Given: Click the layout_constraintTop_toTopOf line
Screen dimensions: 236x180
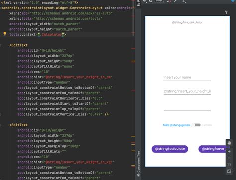Looking at the screenshot, I should pos(59,109).
